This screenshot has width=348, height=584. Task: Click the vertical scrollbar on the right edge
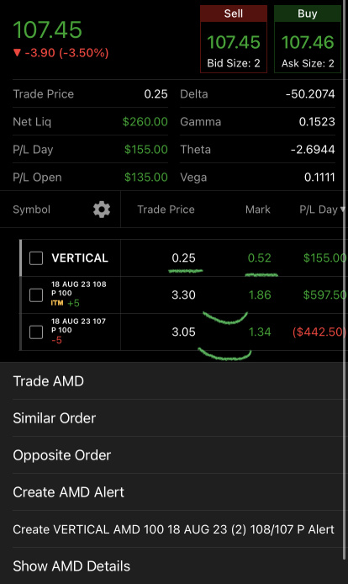(x=345, y=279)
